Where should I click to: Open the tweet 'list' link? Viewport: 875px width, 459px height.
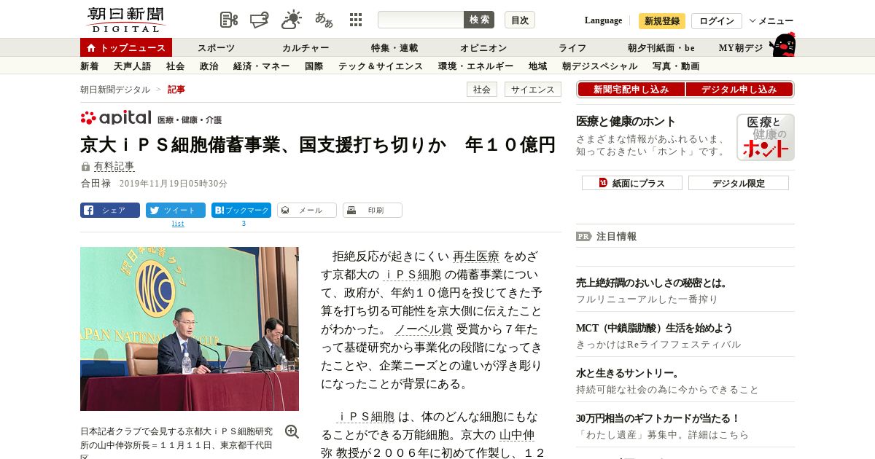[178, 224]
